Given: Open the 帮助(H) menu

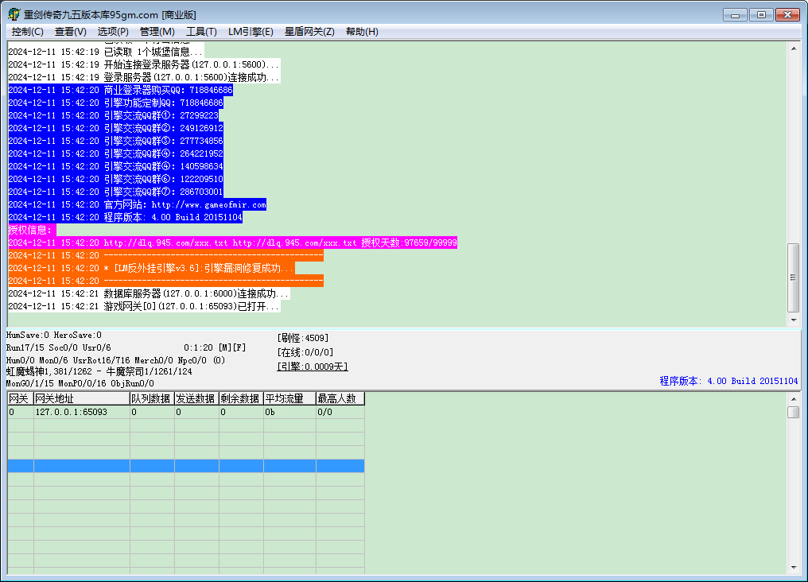Looking at the screenshot, I should 362,32.
